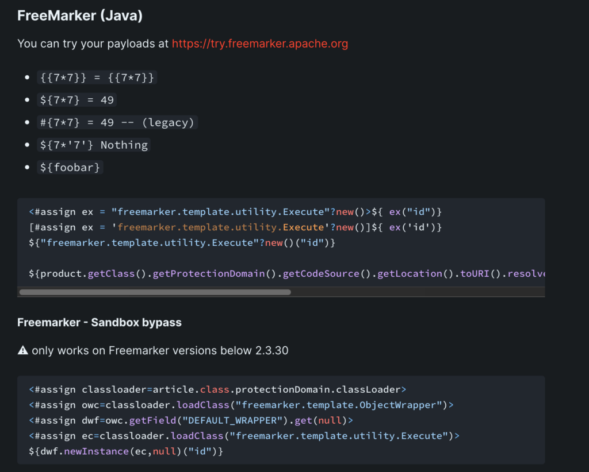Click the '<#assign dwf=owc.getField' line
Viewport: 589px width, 472px height.
click(x=191, y=420)
